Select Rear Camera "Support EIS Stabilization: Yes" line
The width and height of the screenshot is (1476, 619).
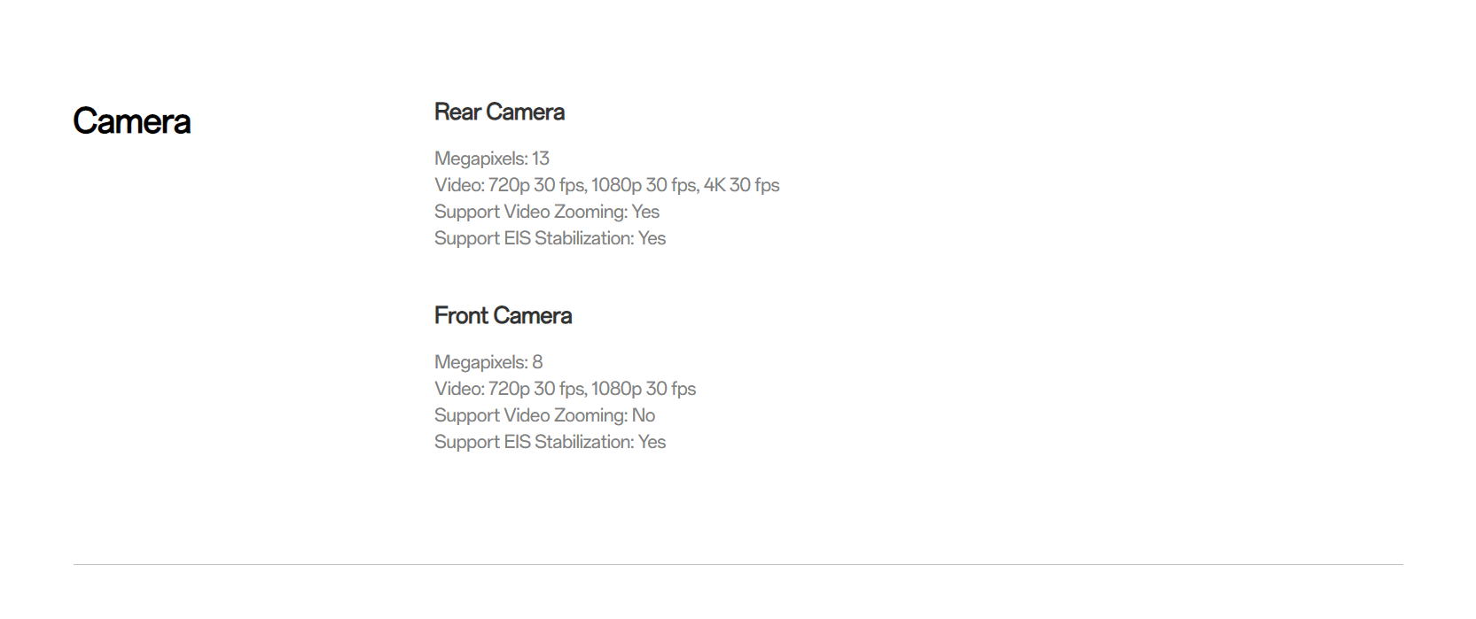coord(550,238)
